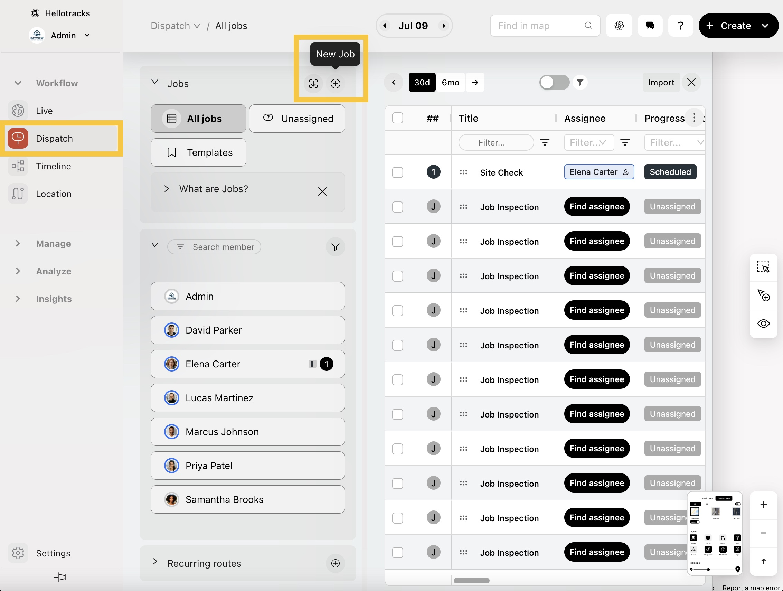Expand the Analyze sidebar group
This screenshot has width=783, height=591.
coord(18,271)
